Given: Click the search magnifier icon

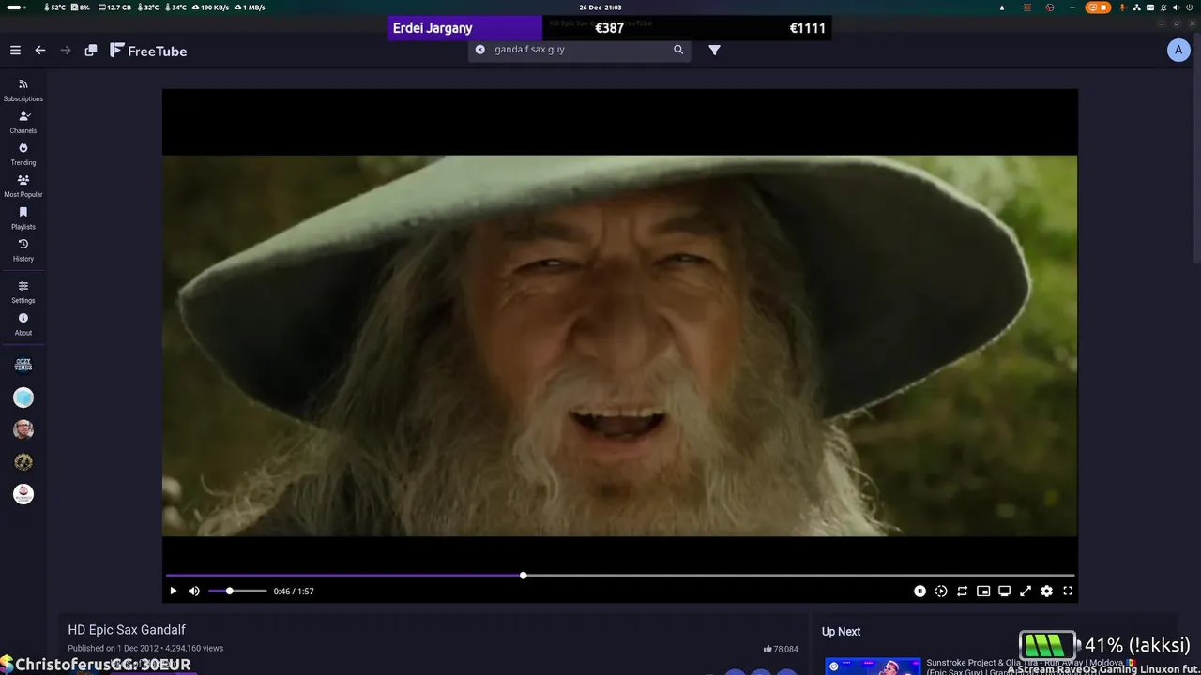Looking at the screenshot, I should 678,50.
